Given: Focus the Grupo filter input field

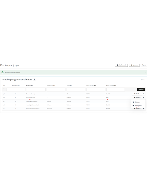Looking at the screenshot, I should coord(76,89).
